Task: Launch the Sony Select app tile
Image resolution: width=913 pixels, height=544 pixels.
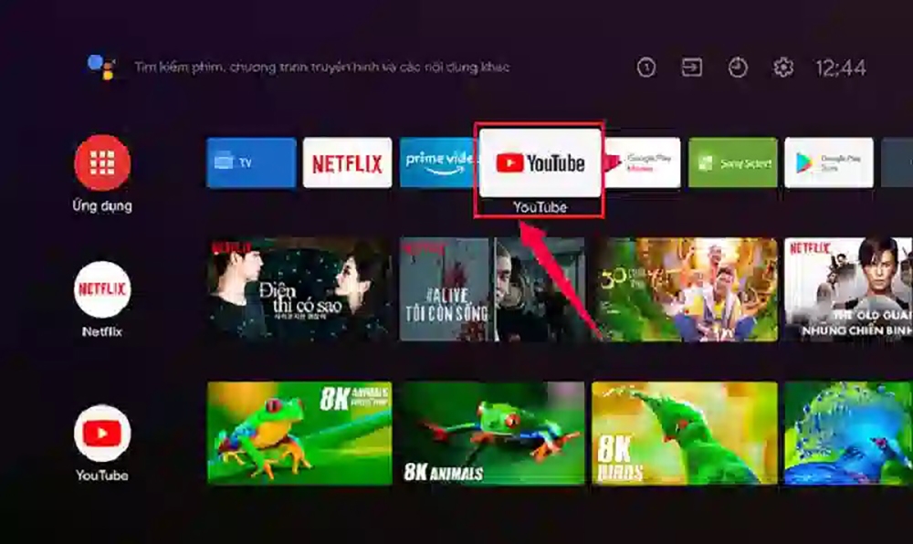Action: 733,163
